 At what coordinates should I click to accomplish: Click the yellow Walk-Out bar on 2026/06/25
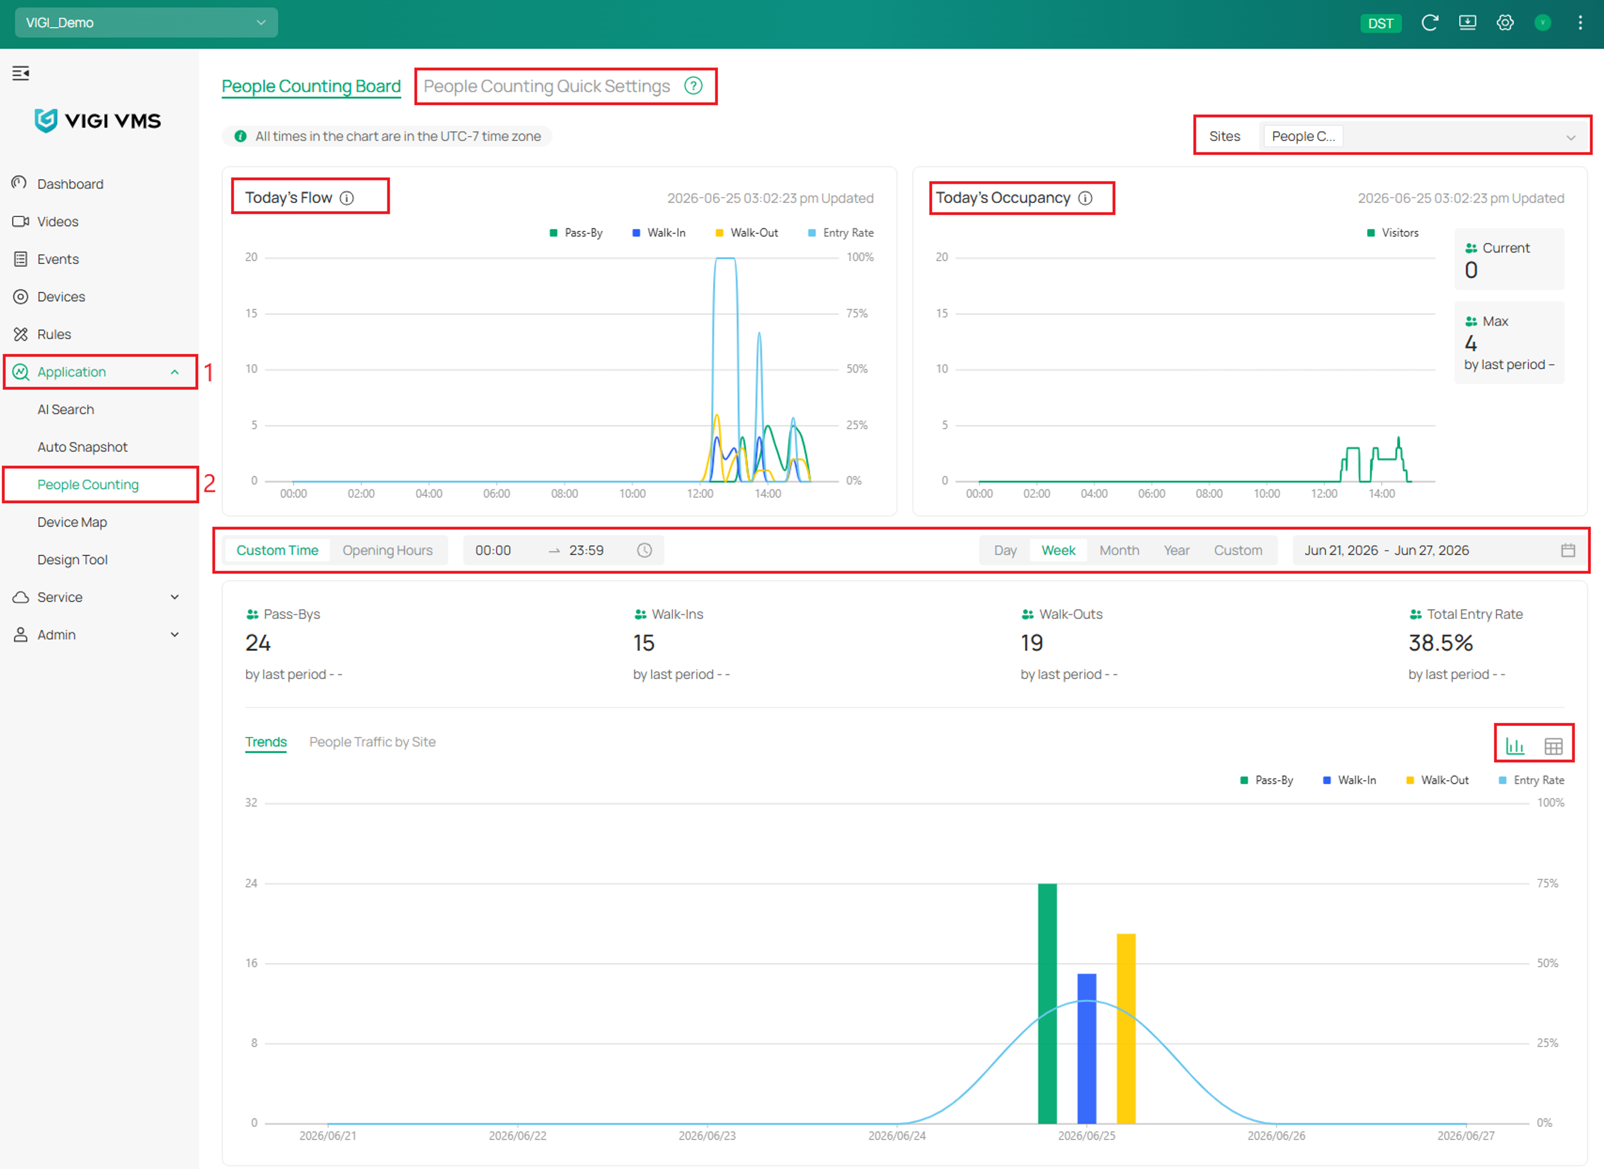click(1126, 1029)
